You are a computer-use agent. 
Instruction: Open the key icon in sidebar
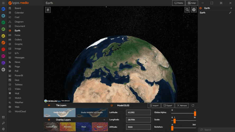click(x=3, y=123)
